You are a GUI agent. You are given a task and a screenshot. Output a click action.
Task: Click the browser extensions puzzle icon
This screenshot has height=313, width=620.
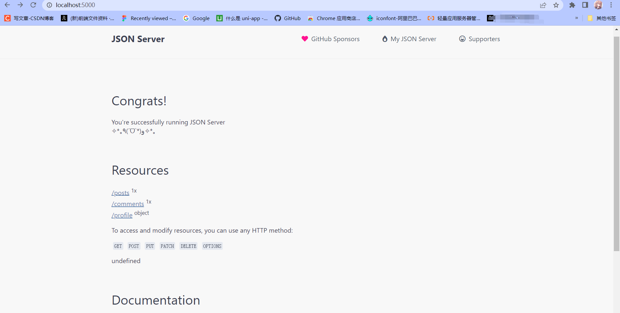(x=572, y=5)
